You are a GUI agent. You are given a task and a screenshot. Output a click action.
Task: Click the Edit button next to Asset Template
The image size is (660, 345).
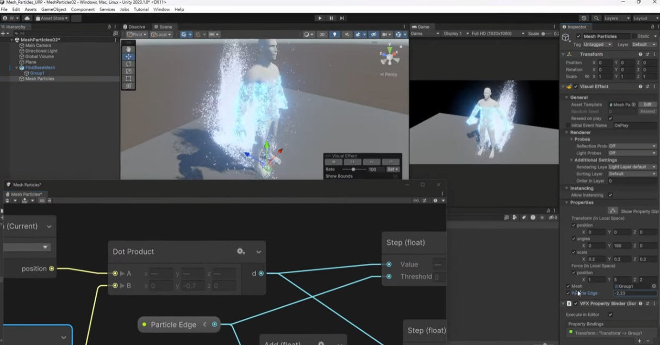[x=647, y=104]
